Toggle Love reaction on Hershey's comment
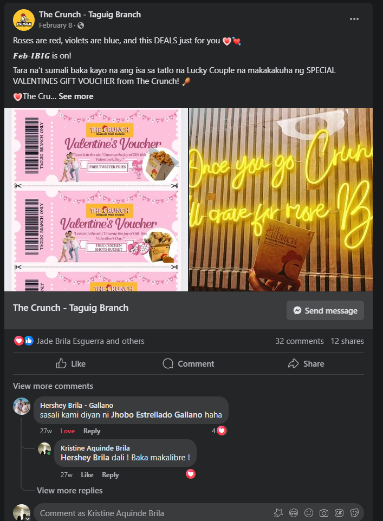This screenshot has height=521, width=383. pos(68,431)
